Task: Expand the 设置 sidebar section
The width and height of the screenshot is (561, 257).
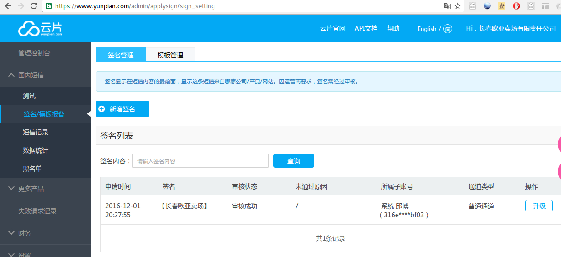Action: 46,252
